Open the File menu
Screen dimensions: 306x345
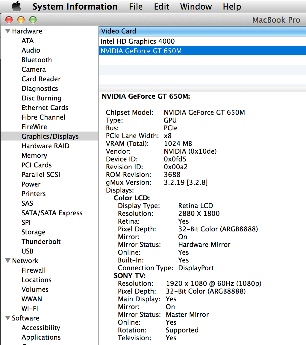click(x=136, y=7)
